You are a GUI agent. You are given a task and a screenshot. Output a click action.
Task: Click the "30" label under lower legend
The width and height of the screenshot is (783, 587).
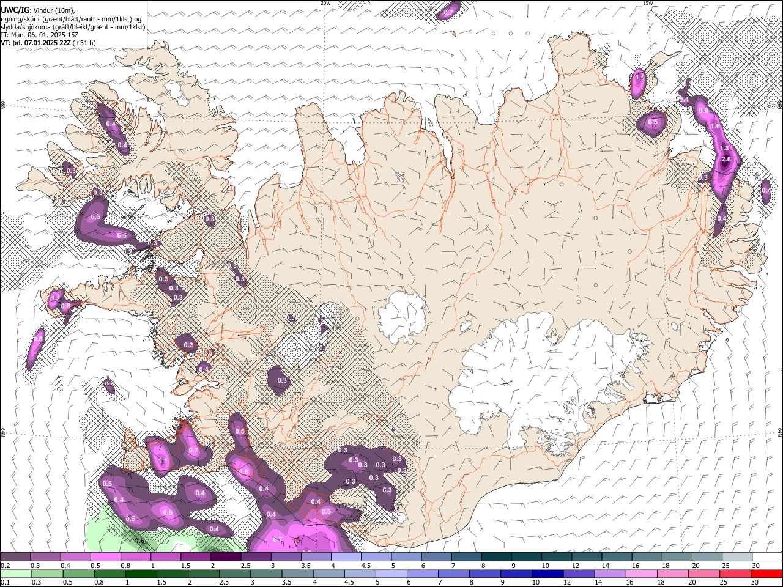(x=756, y=583)
